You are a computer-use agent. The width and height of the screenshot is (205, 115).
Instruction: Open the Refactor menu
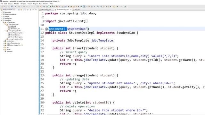click(17, 4)
